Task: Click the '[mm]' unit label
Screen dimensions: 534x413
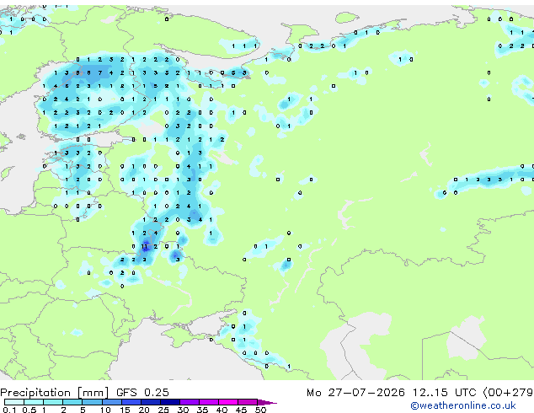Action: click(x=93, y=393)
